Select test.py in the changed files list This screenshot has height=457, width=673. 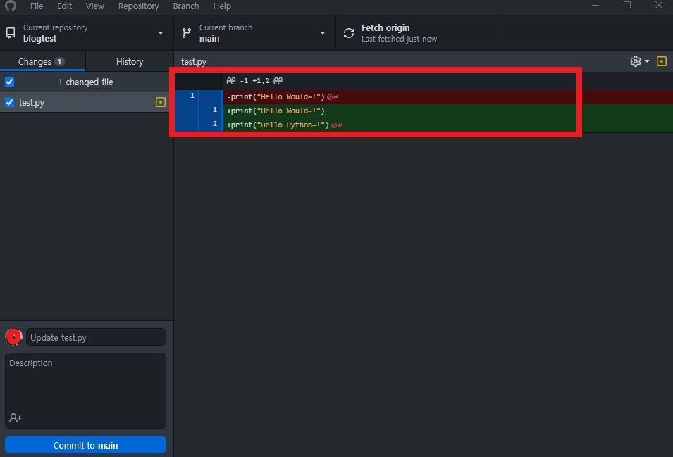tap(86, 103)
